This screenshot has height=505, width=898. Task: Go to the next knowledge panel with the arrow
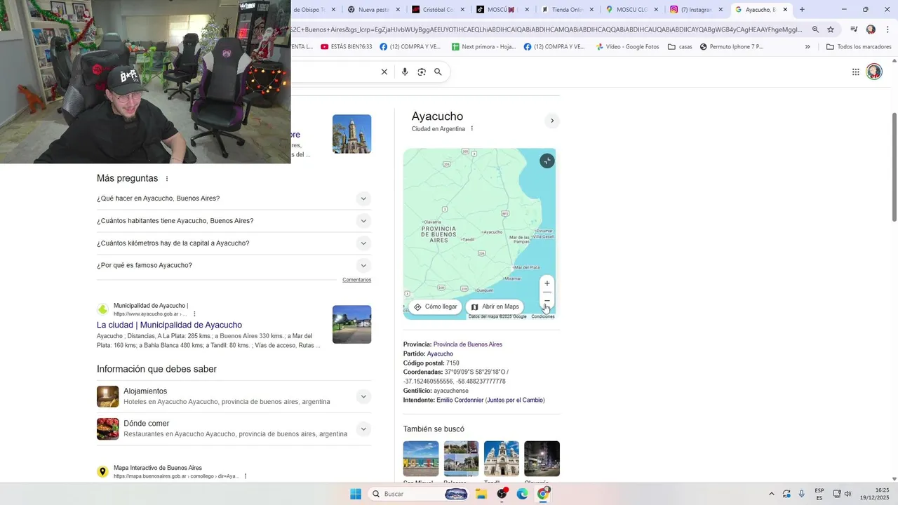click(x=552, y=121)
